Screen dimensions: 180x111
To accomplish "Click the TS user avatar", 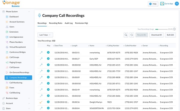I will pyautogui.click(x=177, y=4).
